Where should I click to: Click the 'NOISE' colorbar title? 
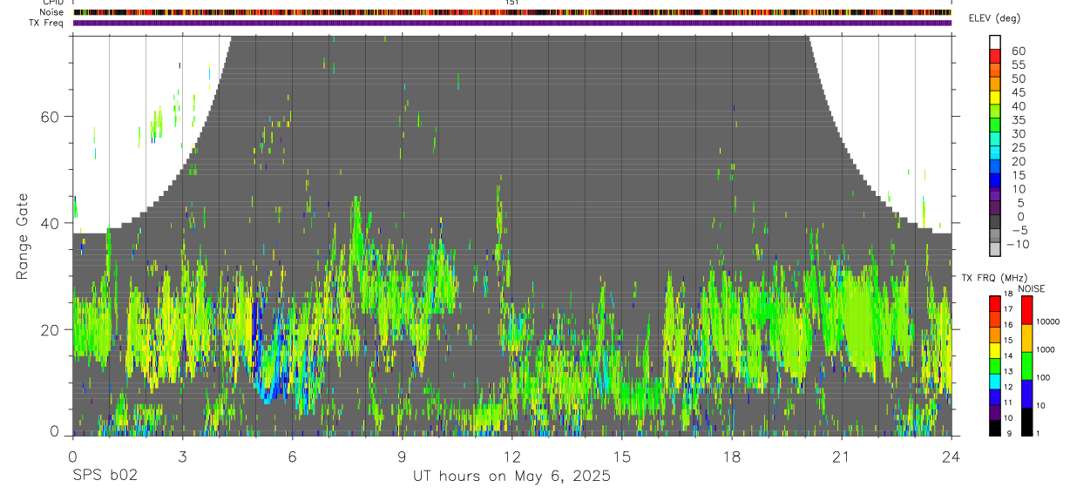pos(1031,288)
